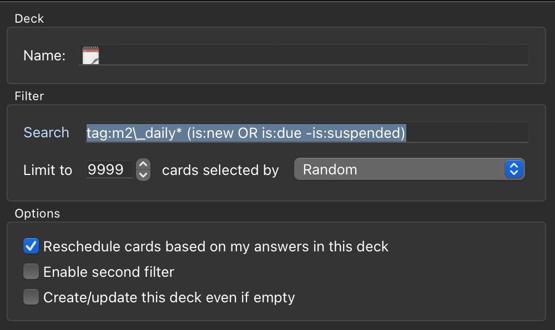Image resolution: width=555 pixels, height=330 pixels.
Task: Decrease card limit with the down stepper arrow
Action: pos(143,175)
